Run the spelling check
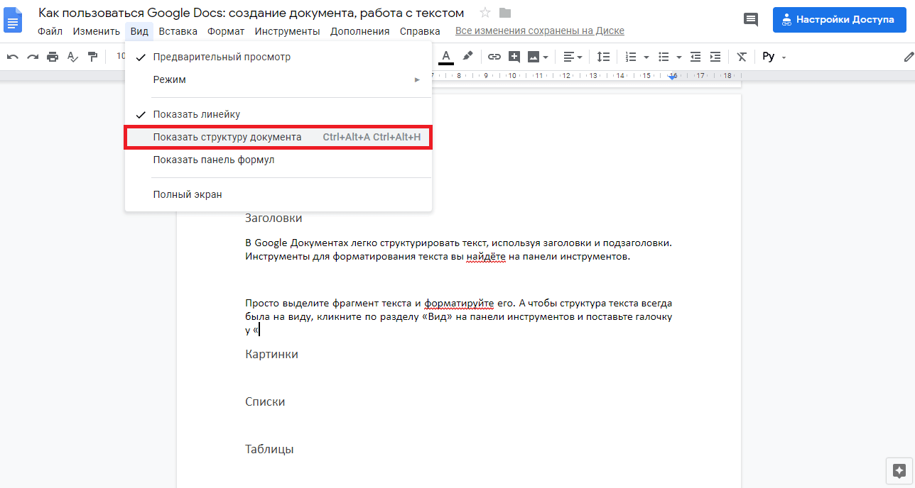 coord(72,56)
